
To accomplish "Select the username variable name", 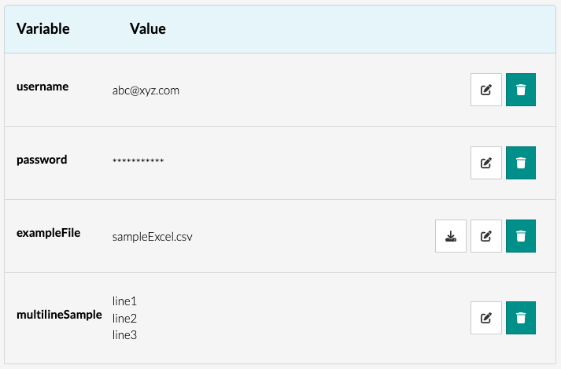I will point(42,87).
